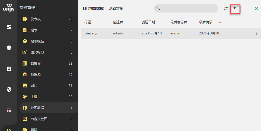The height and width of the screenshot is (131, 261).
Task: Open the three-dot menu for zhejiang
Action: tap(257, 33)
